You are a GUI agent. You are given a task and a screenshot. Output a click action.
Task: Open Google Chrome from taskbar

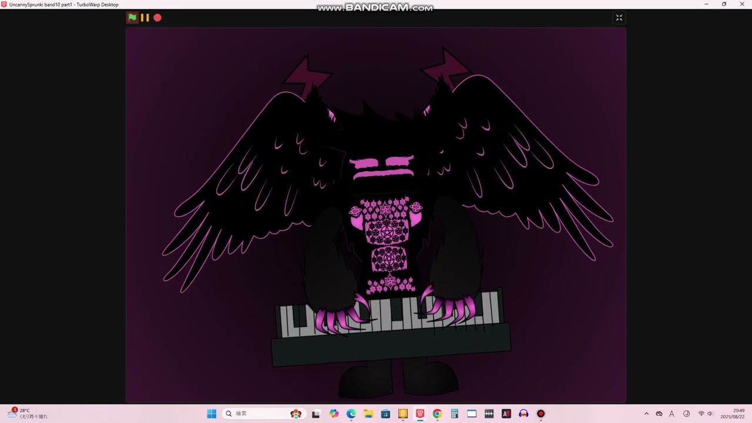pos(437,414)
